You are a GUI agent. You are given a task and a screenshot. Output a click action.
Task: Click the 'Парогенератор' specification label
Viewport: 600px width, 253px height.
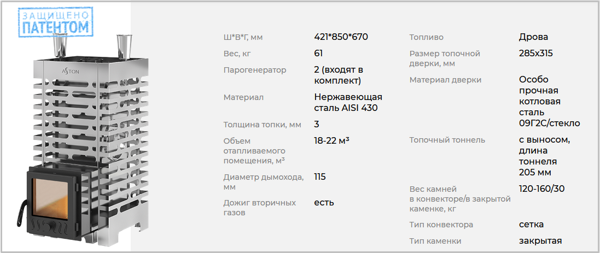(x=255, y=70)
